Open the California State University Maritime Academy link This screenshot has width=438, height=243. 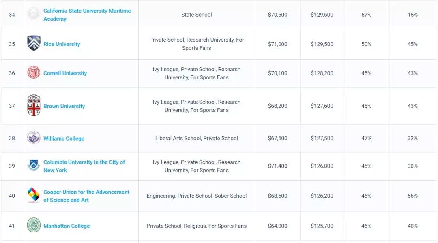point(87,15)
